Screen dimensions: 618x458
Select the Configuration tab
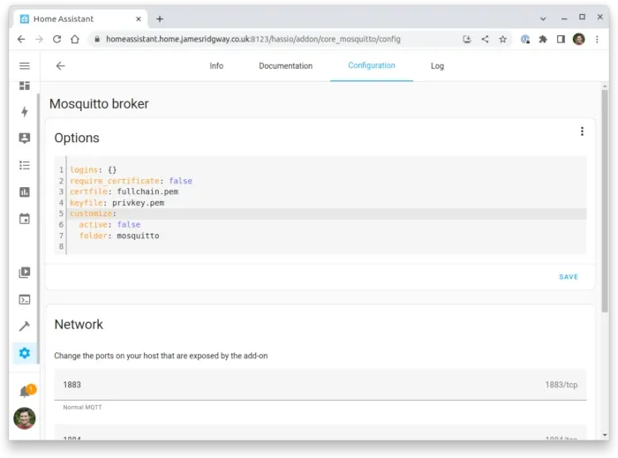point(372,65)
